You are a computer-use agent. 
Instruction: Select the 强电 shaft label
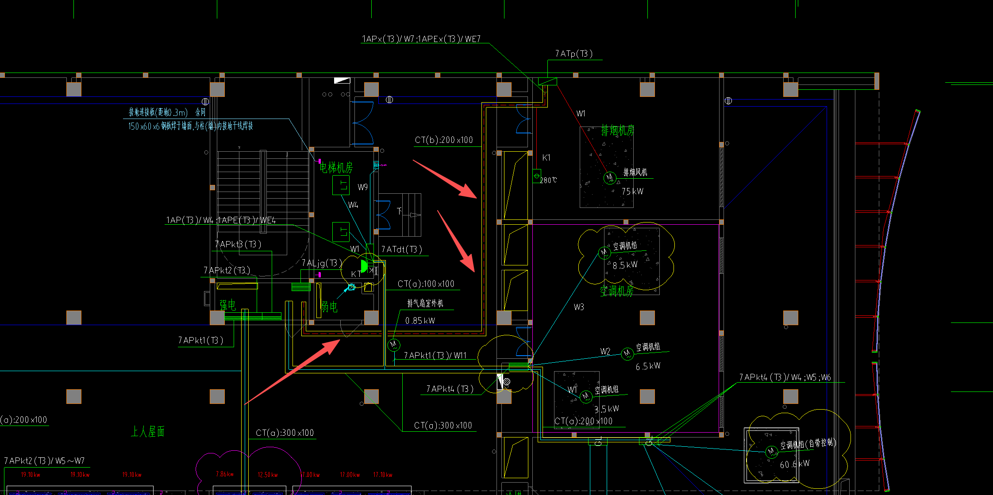[227, 305]
